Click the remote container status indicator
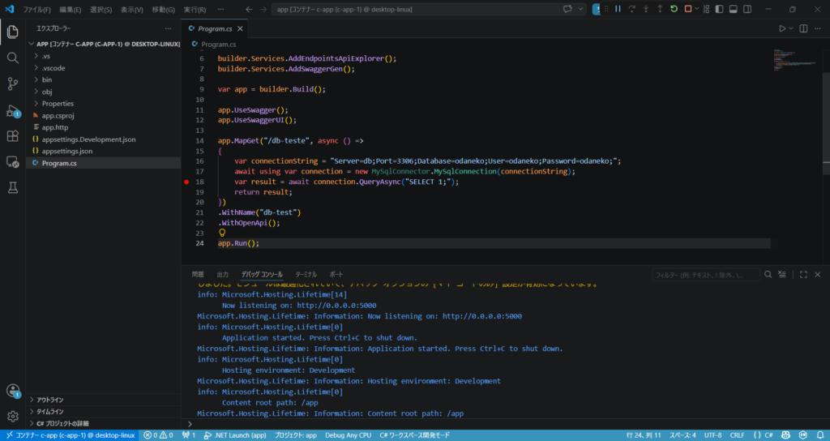Image resolution: width=830 pixels, height=441 pixels. [x=70, y=435]
